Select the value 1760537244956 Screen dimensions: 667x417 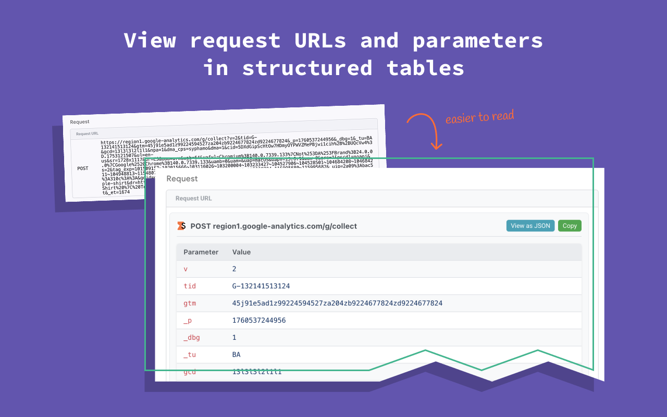(259, 321)
